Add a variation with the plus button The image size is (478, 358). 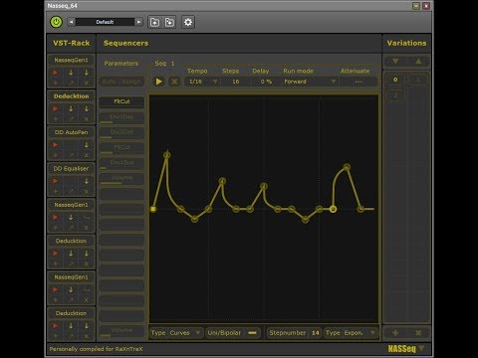pyautogui.click(x=395, y=332)
